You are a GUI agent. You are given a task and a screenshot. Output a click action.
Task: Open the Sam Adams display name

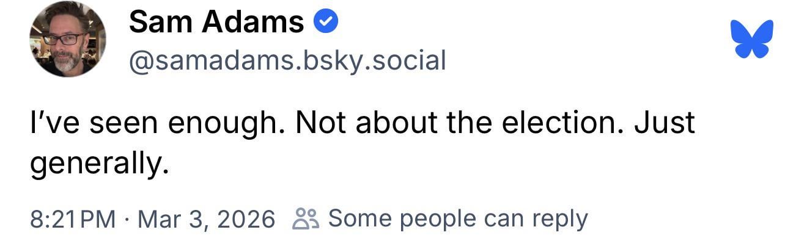click(216, 23)
